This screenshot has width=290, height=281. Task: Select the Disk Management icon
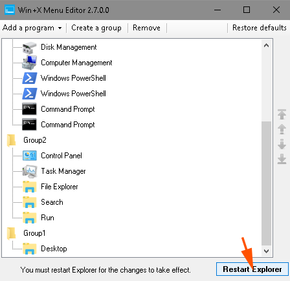30,47
